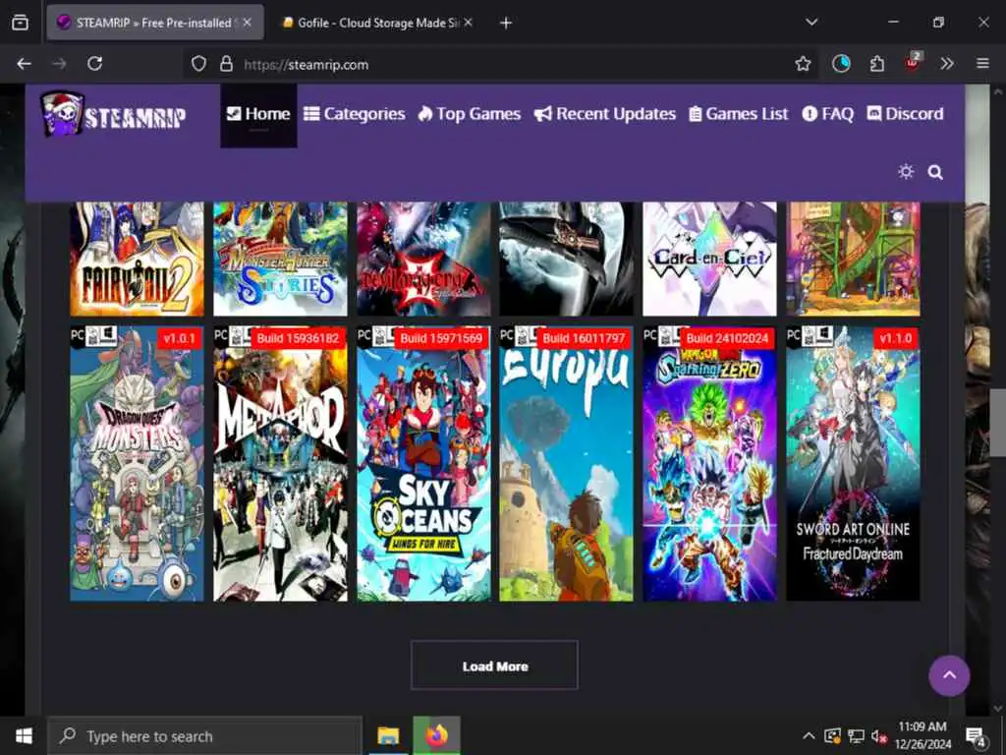Click the v1.1.0 version badge
Image resolution: width=1006 pixels, height=755 pixels.
tap(896, 338)
